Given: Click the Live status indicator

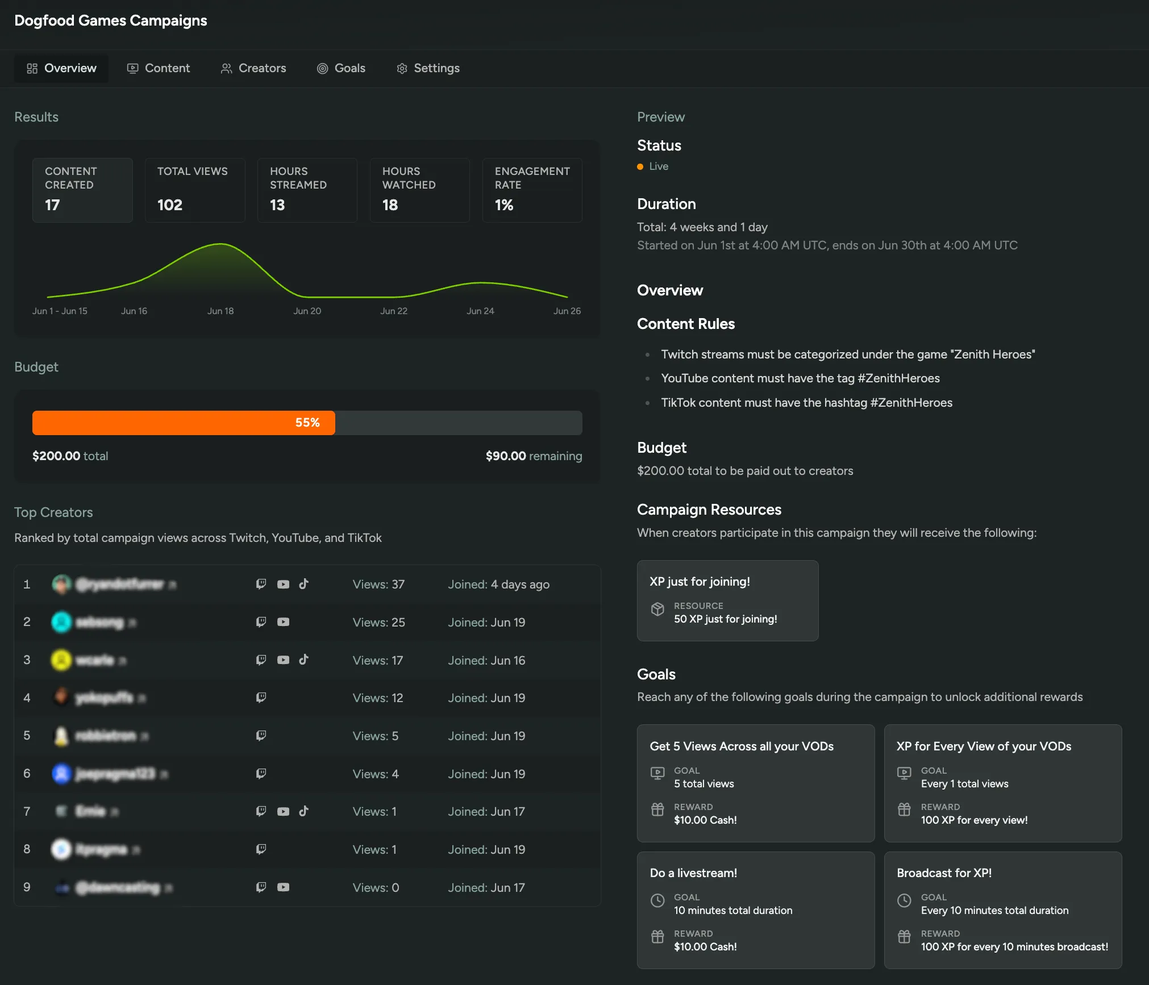Looking at the screenshot, I should click(x=653, y=166).
